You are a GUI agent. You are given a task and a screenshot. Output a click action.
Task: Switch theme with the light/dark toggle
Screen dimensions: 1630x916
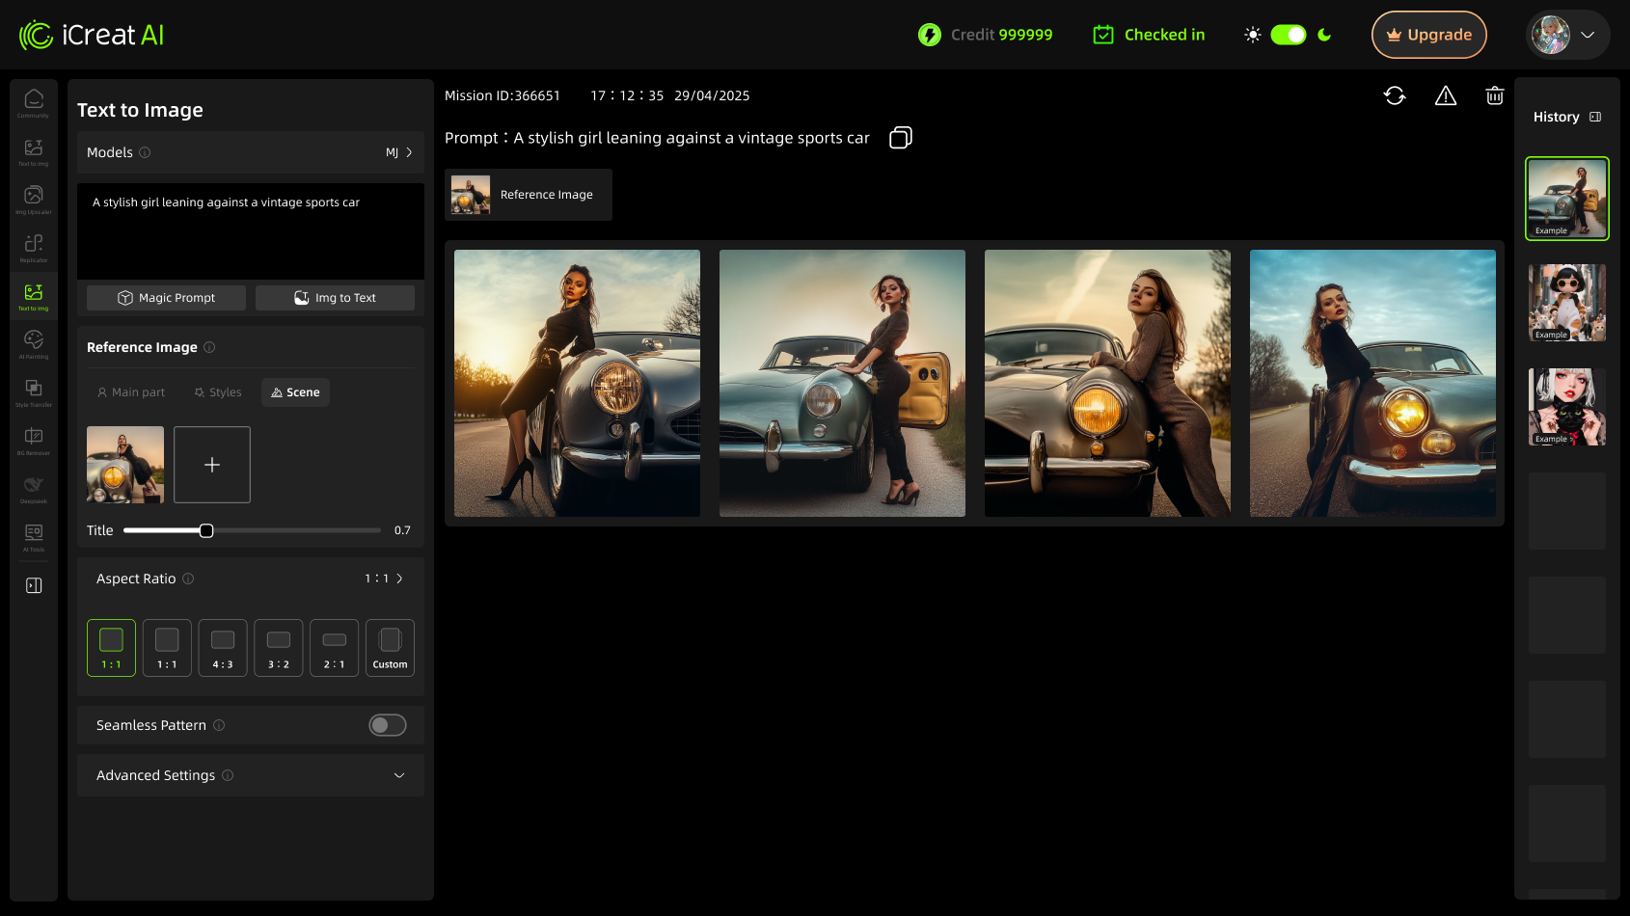click(1288, 35)
